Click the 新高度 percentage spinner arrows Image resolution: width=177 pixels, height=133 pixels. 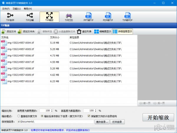(x=96, y=111)
